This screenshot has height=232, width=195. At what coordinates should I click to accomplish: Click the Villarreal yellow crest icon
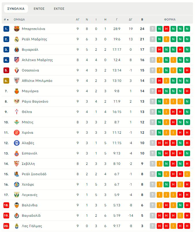click(x=16, y=50)
